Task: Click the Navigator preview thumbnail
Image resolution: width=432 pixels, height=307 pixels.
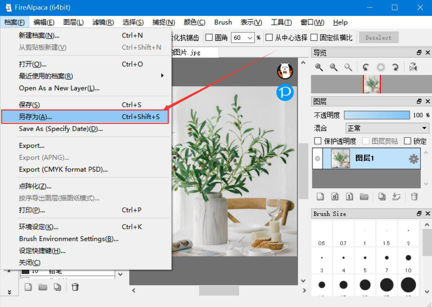Action: (x=372, y=84)
